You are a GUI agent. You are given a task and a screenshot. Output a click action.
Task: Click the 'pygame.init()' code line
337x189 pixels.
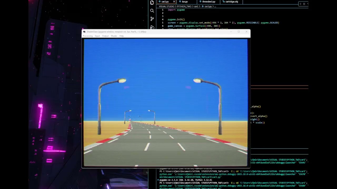176,19
